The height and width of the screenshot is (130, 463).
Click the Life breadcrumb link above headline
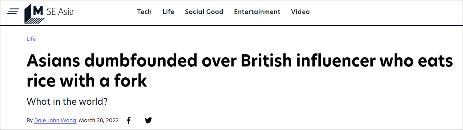click(x=31, y=39)
